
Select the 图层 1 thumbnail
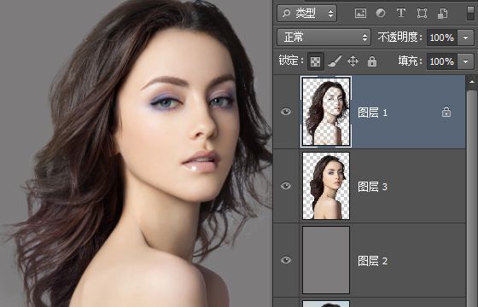point(326,112)
